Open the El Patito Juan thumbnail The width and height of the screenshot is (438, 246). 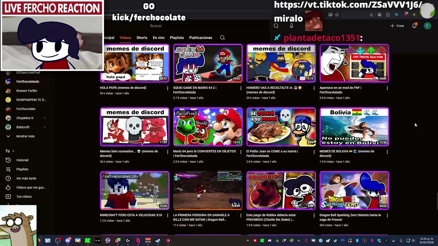pos(281,127)
